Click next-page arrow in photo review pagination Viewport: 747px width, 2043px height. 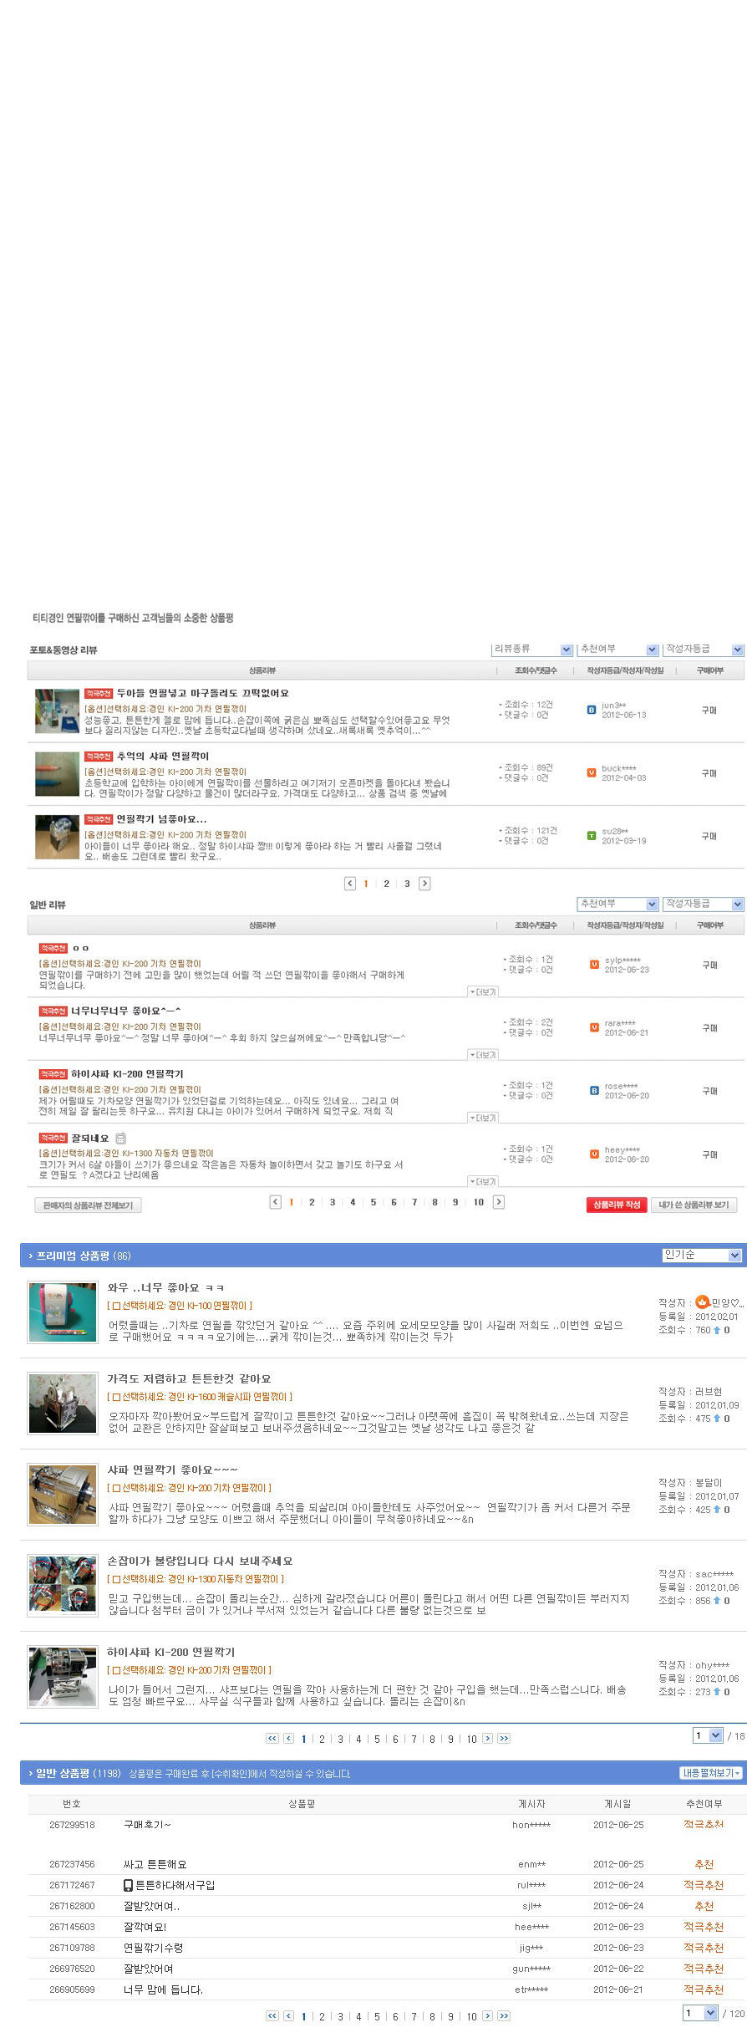pyautogui.click(x=424, y=884)
